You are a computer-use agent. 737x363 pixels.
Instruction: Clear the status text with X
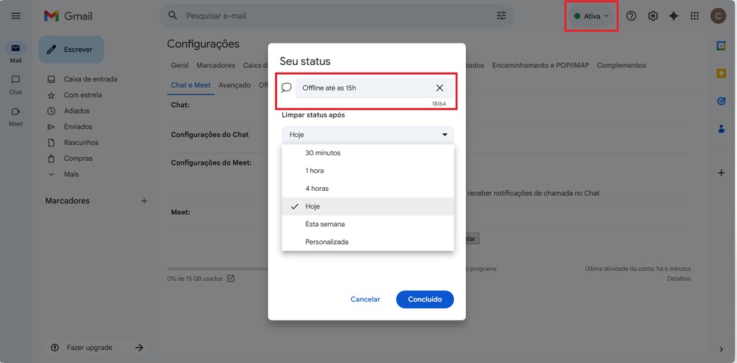[x=440, y=88]
